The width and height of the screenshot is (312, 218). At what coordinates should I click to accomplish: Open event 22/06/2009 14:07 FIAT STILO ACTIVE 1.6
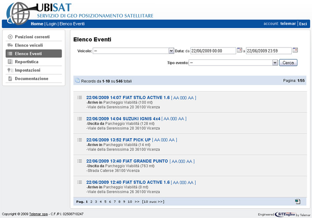click(128, 98)
